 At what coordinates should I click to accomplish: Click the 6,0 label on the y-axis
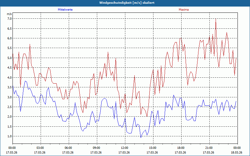point(9,38)
